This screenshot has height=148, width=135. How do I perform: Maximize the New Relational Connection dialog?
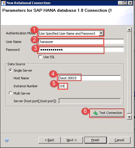pyautogui.click(x=125, y=3)
